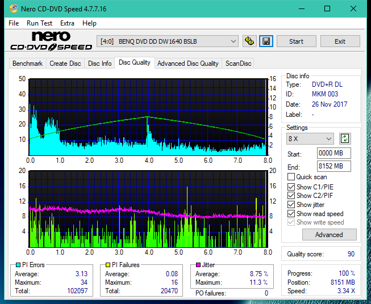Click the green refresh icon beside speed
Screen dimensions: 371x304
(345, 138)
